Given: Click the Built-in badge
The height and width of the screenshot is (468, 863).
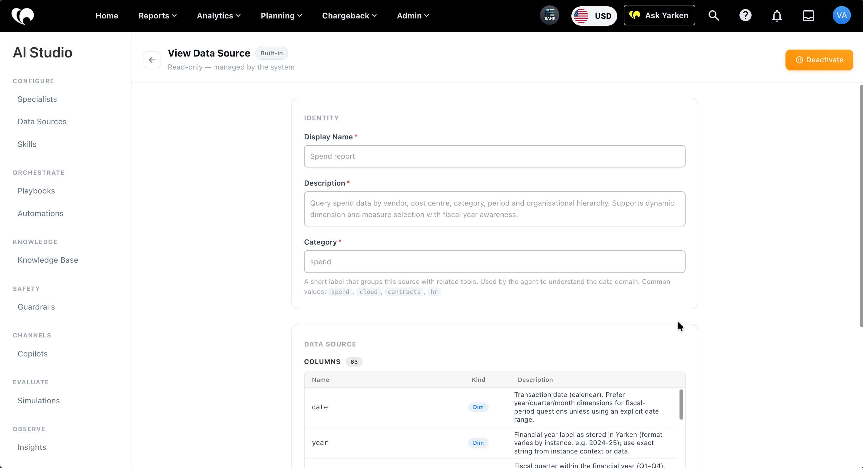Looking at the screenshot, I should pyautogui.click(x=271, y=53).
